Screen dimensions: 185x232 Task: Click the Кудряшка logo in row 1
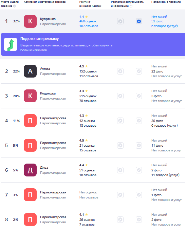point(30,21)
